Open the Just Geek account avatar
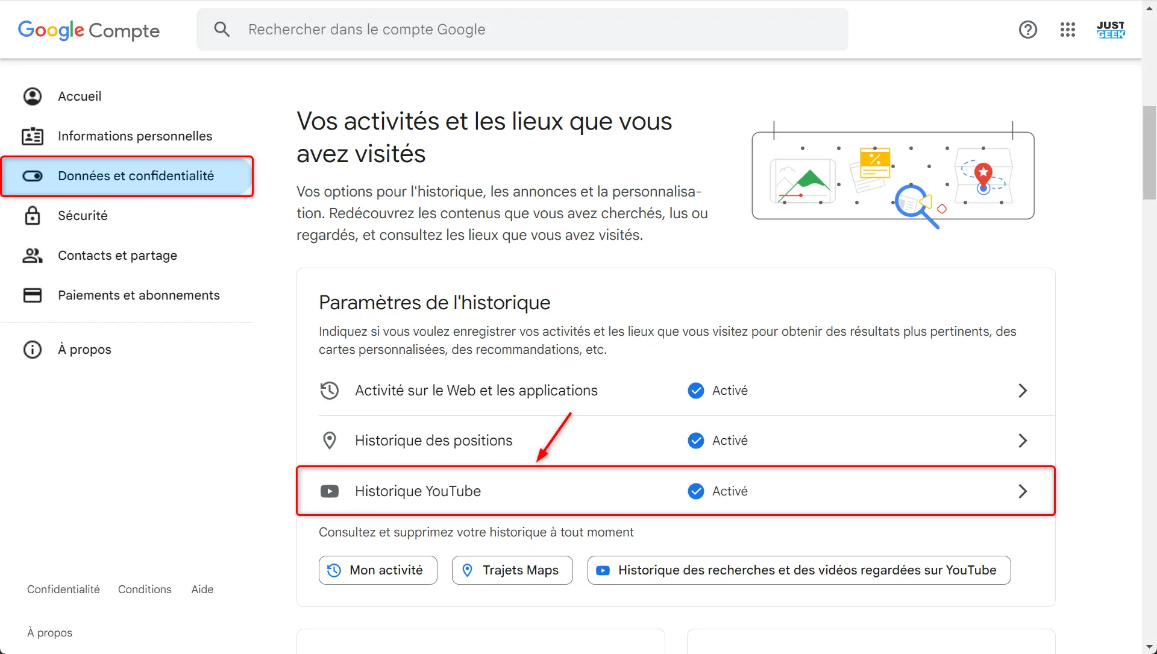The image size is (1157, 654). tap(1111, 30)
